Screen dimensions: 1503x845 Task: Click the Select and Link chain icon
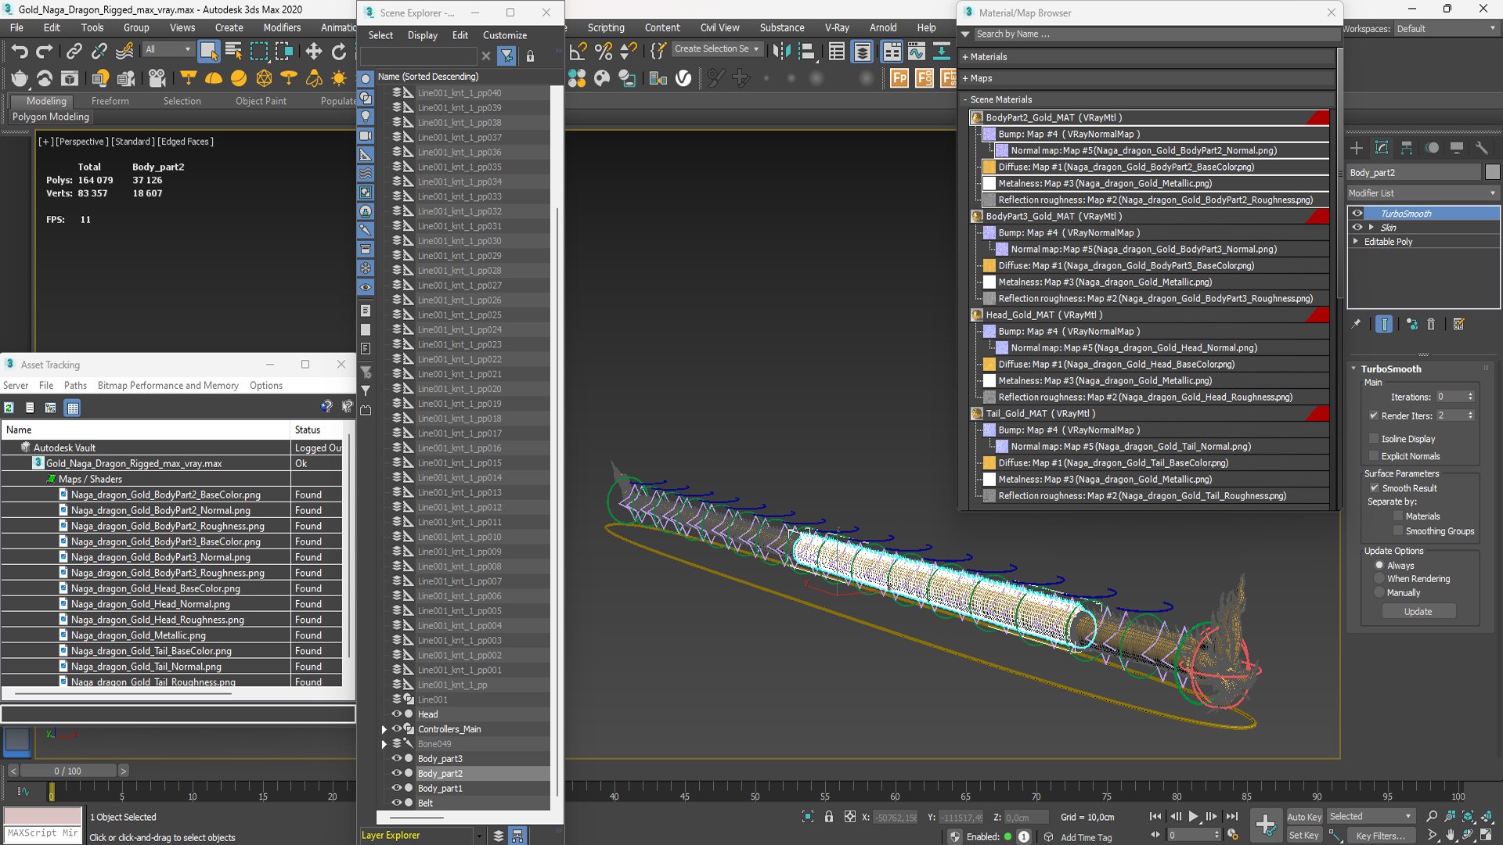tap(74, 52)
